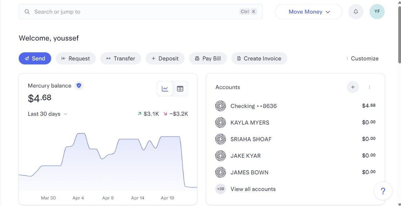Open the notifications bell icon
Image resolution: width=401 pixels, height=206 pixels.
pyautogui.click(x=356, y=12)
